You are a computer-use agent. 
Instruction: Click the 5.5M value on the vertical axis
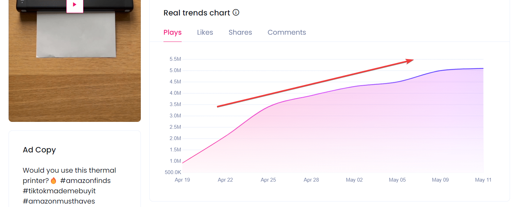click(175, 59)
